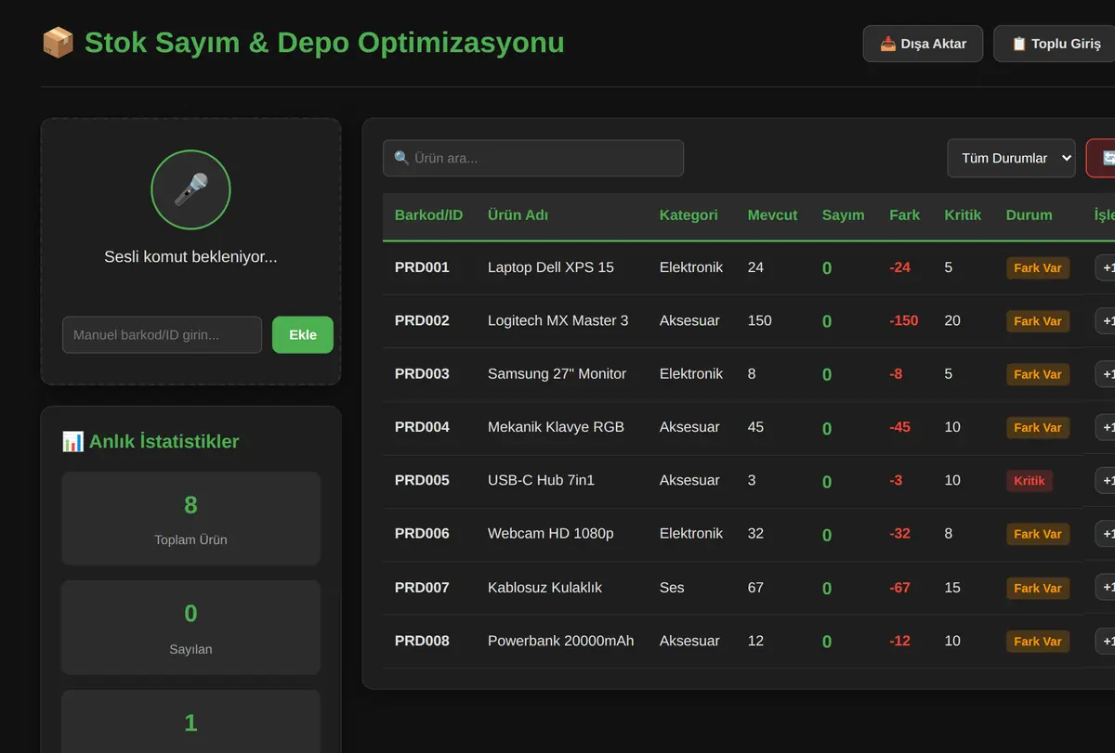Sort by Ürün Adı column header

pyautogui.click(x=518, y=215)
